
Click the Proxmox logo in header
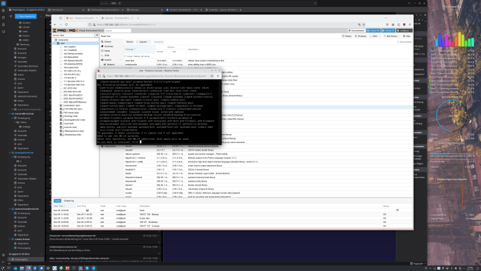pos(66,30)
